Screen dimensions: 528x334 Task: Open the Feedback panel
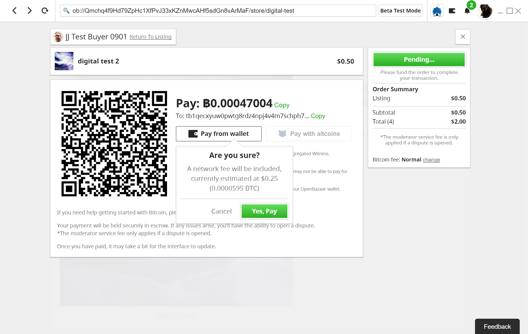pyautogui.click(x=497, y=326)
